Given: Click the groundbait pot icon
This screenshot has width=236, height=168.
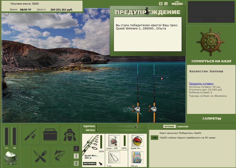Looking at the screenshot, I should tap(11, 158).
